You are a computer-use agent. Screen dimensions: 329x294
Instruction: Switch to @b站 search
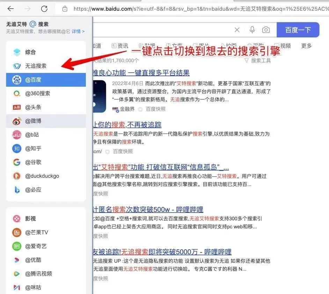[x=46, y=135]
